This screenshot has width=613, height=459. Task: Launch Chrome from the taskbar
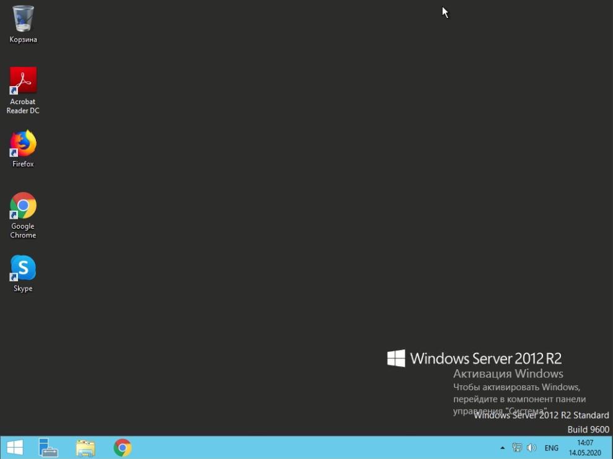(123, 447)
